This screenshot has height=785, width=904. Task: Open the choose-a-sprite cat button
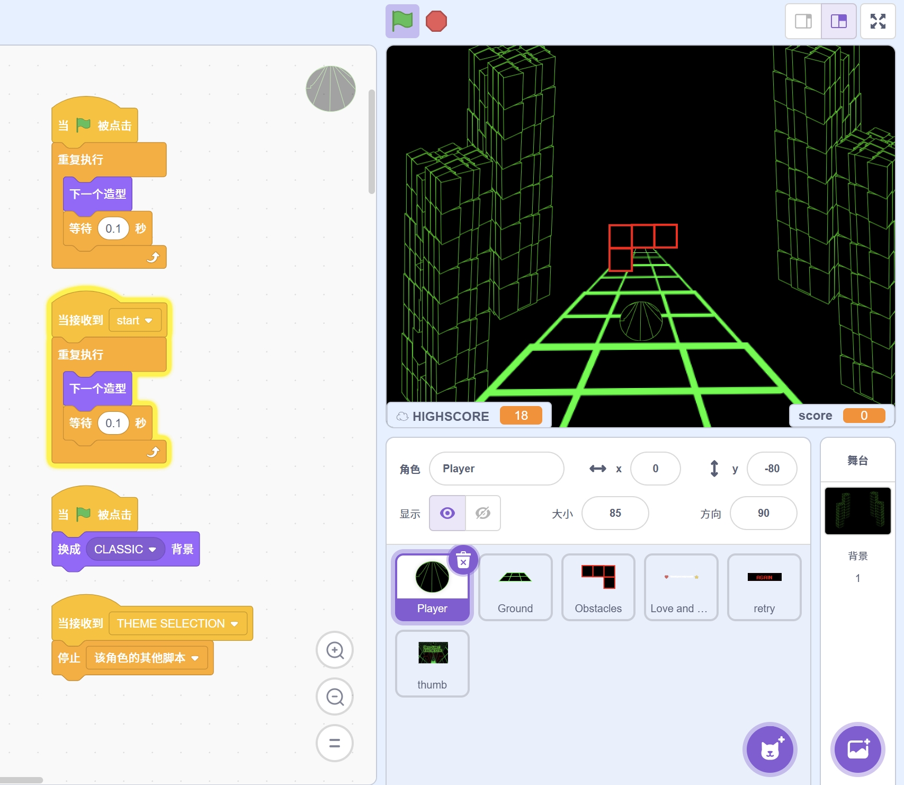[x=769, y=749]
